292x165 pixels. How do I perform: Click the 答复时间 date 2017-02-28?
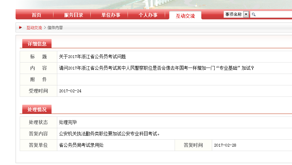tap(225, 145)
